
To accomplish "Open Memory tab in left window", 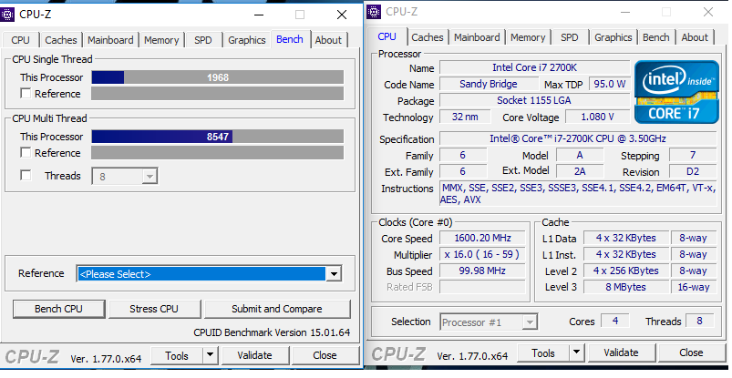I will 161,40.
